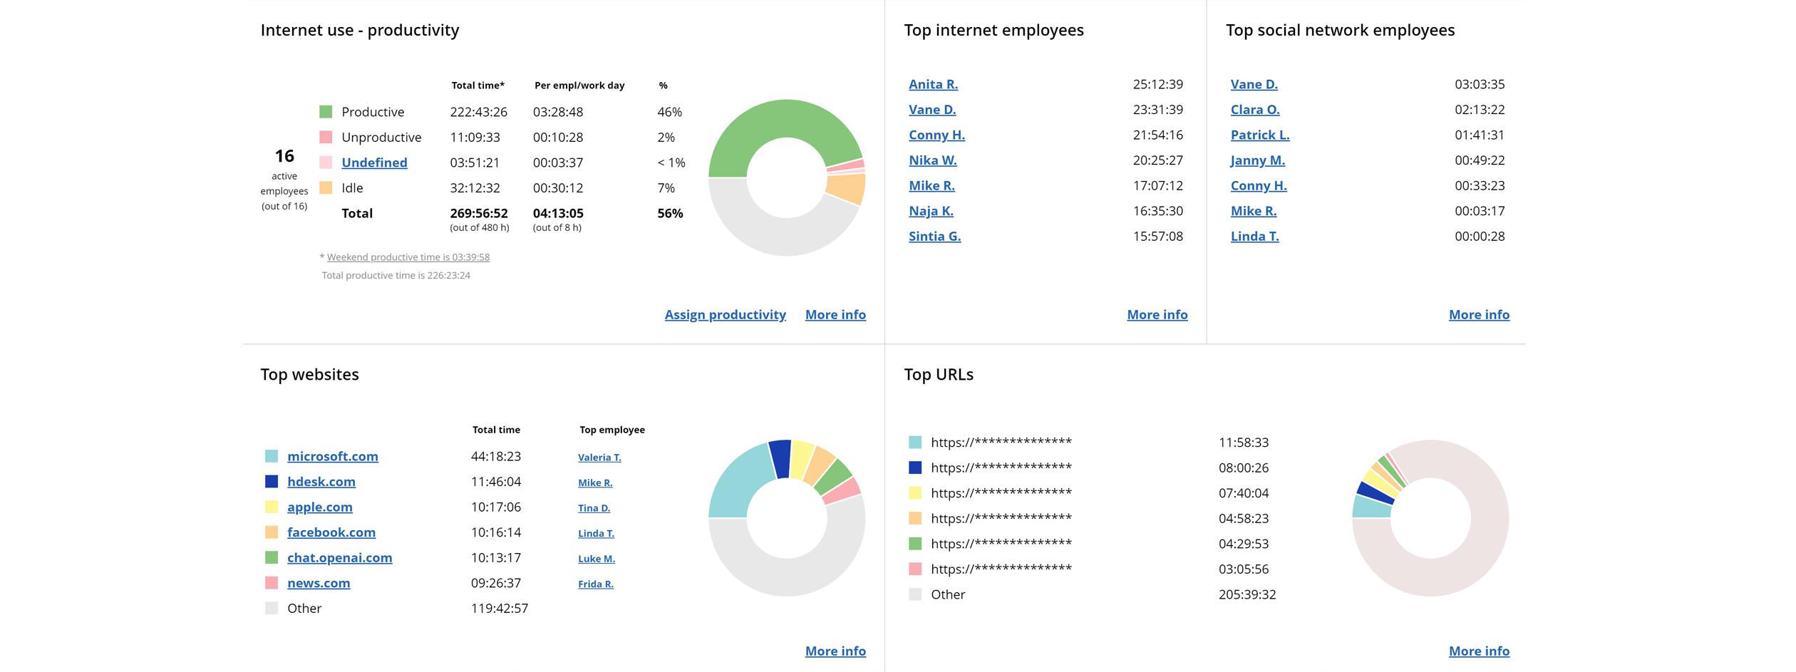The width and height of the screenshot is (1796, 672).
Task: Click the Assign productivity link
Action: (x=725, y=315)
